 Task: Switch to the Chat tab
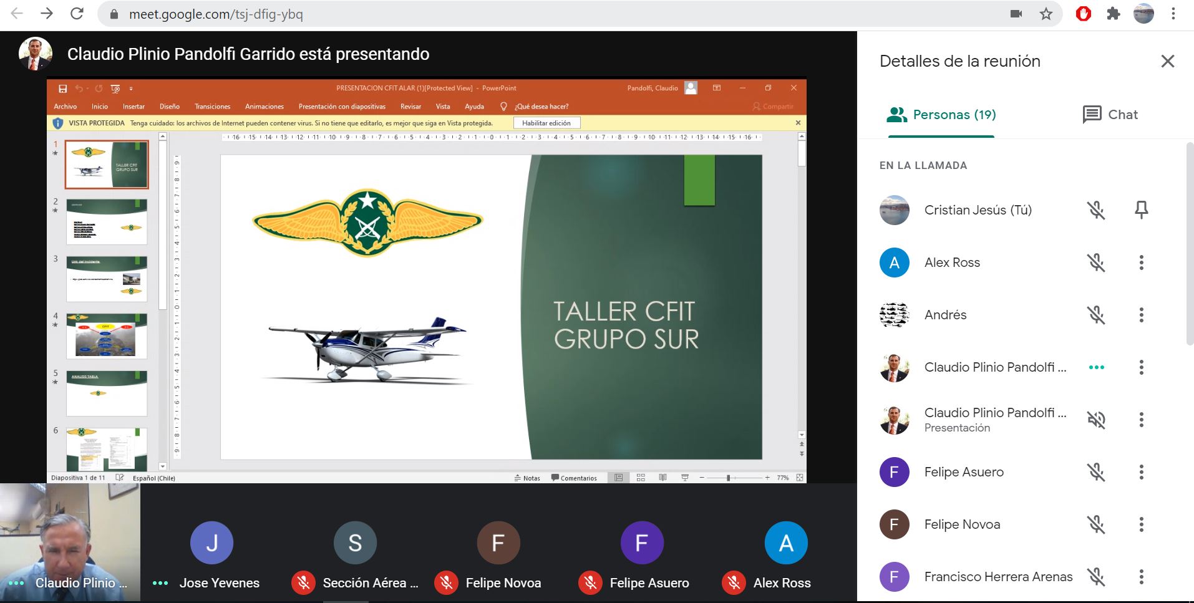pyautogui.click(x=1110, y=115)
